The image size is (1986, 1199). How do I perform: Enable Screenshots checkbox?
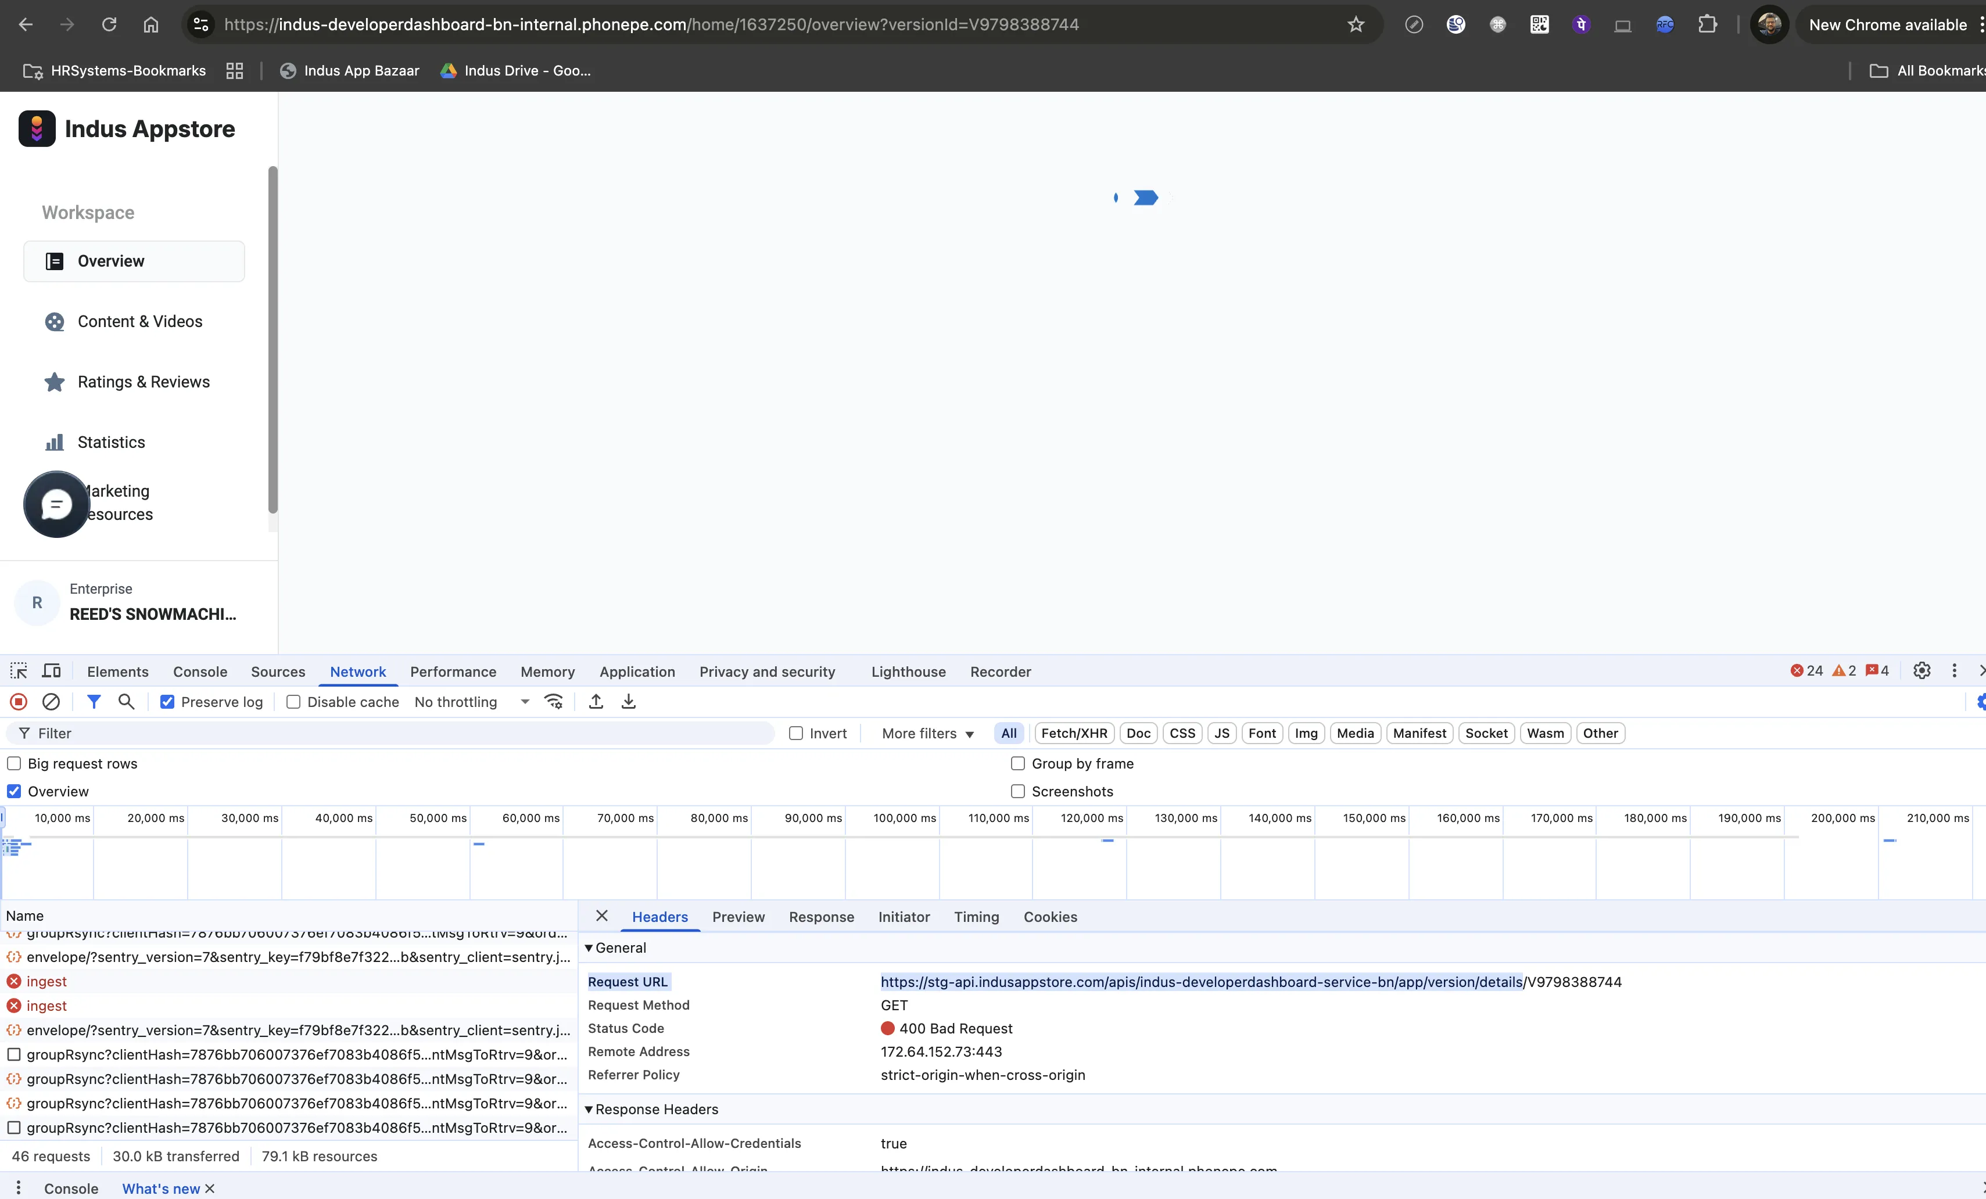(1018, 791)
